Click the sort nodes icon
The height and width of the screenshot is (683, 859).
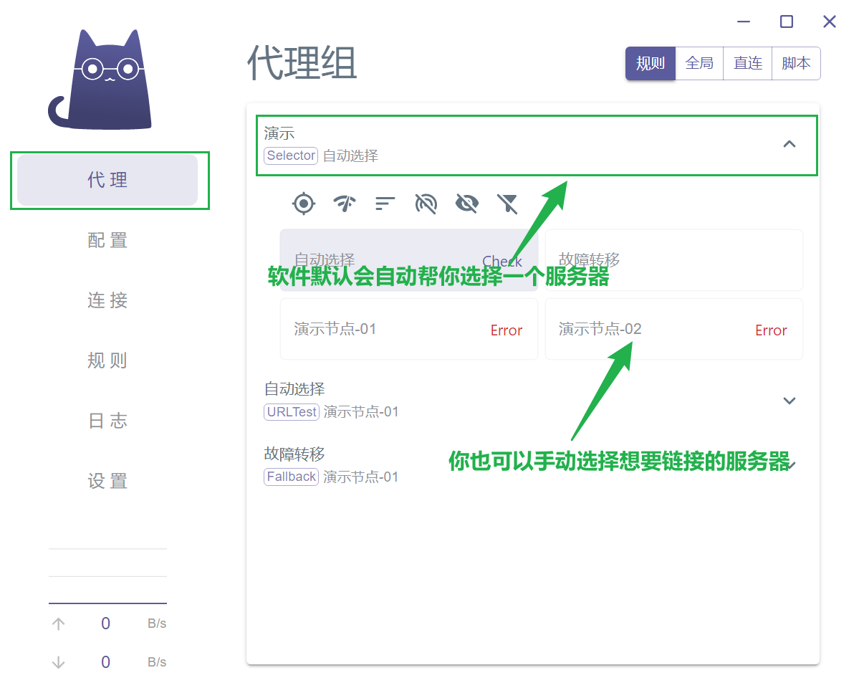pyautogui.click(x=385, y=204)
